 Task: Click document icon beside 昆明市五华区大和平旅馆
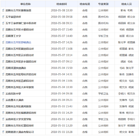coord(3,87)
